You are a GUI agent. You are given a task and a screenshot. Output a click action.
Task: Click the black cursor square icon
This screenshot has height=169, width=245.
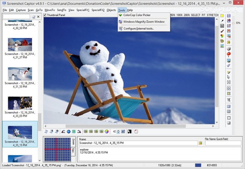click(129, 132)
